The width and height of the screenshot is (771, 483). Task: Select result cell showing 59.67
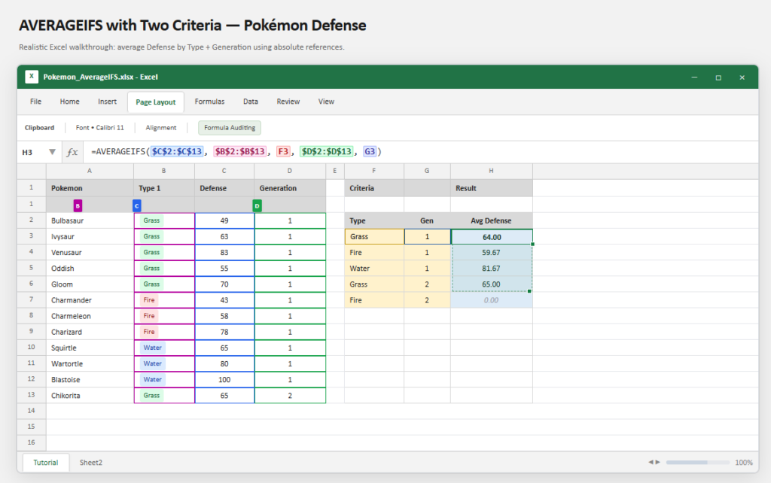[x=492, y=253]
